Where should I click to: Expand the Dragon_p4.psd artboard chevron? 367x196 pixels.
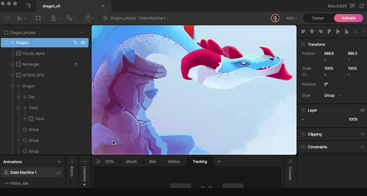click(82, 33)
